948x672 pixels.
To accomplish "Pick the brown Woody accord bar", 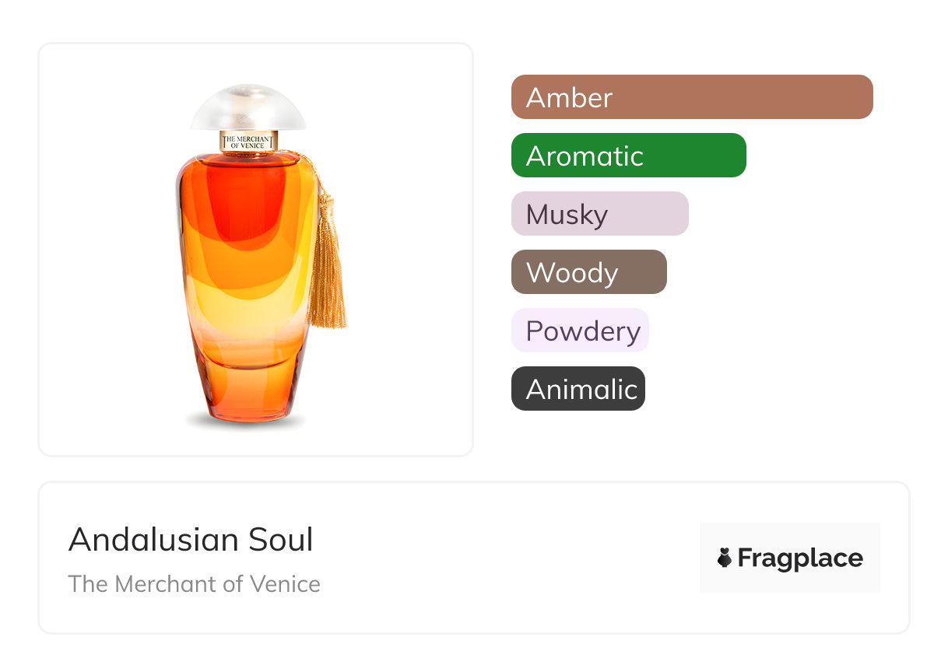I will click(x=588, y=272).
